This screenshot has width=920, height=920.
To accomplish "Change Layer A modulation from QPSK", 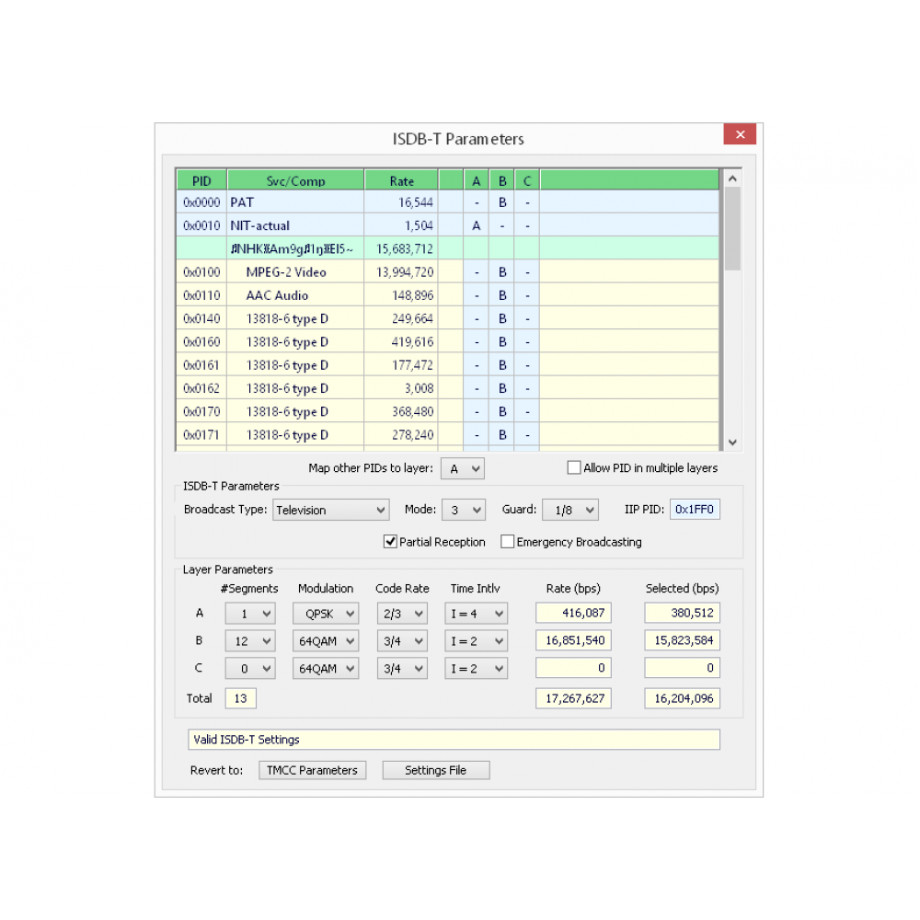I will (x=326, y=614).
